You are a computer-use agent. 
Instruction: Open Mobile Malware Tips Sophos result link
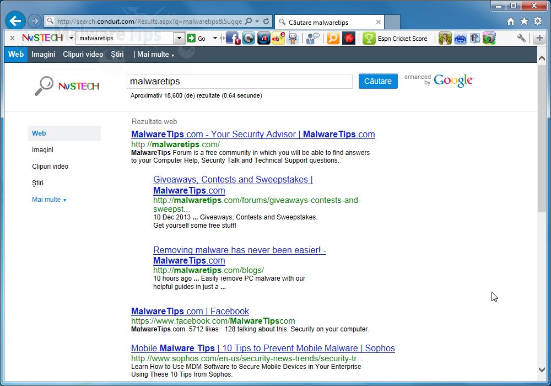[263, 348]
